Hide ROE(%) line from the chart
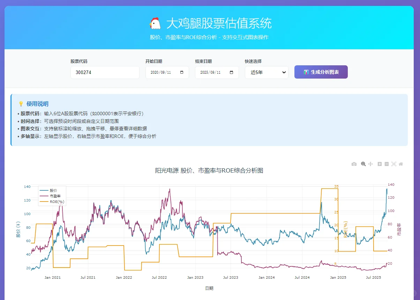Screen dimensions: 420x300 [57, 202]
